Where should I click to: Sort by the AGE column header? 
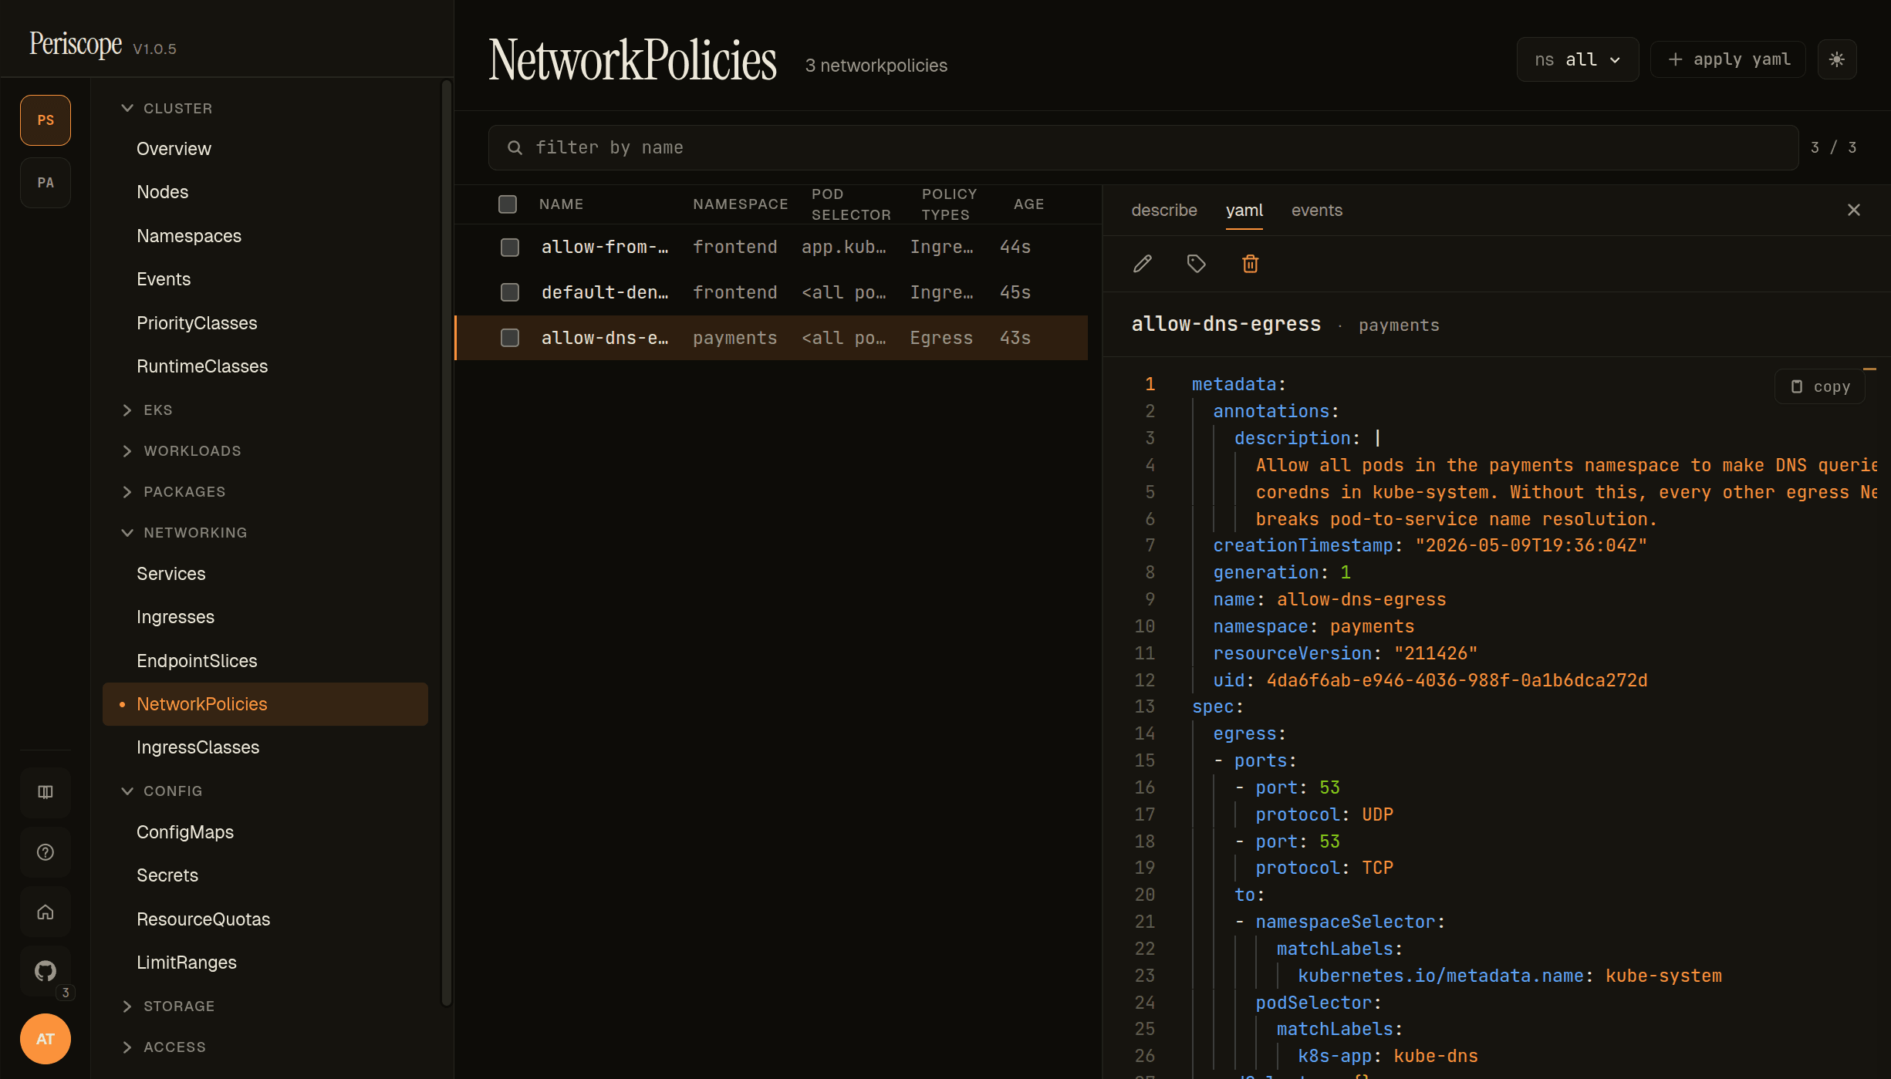click(x=1028, y=204)
